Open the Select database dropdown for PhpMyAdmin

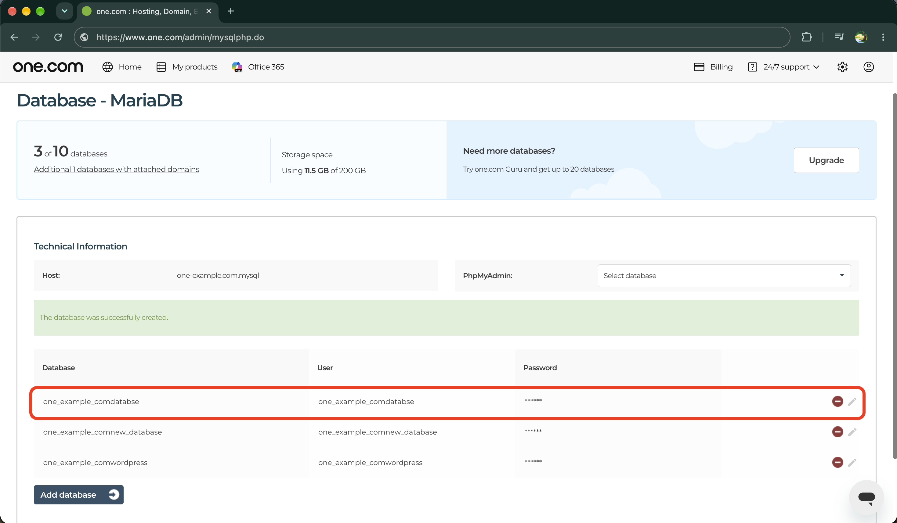click(724, 276)
